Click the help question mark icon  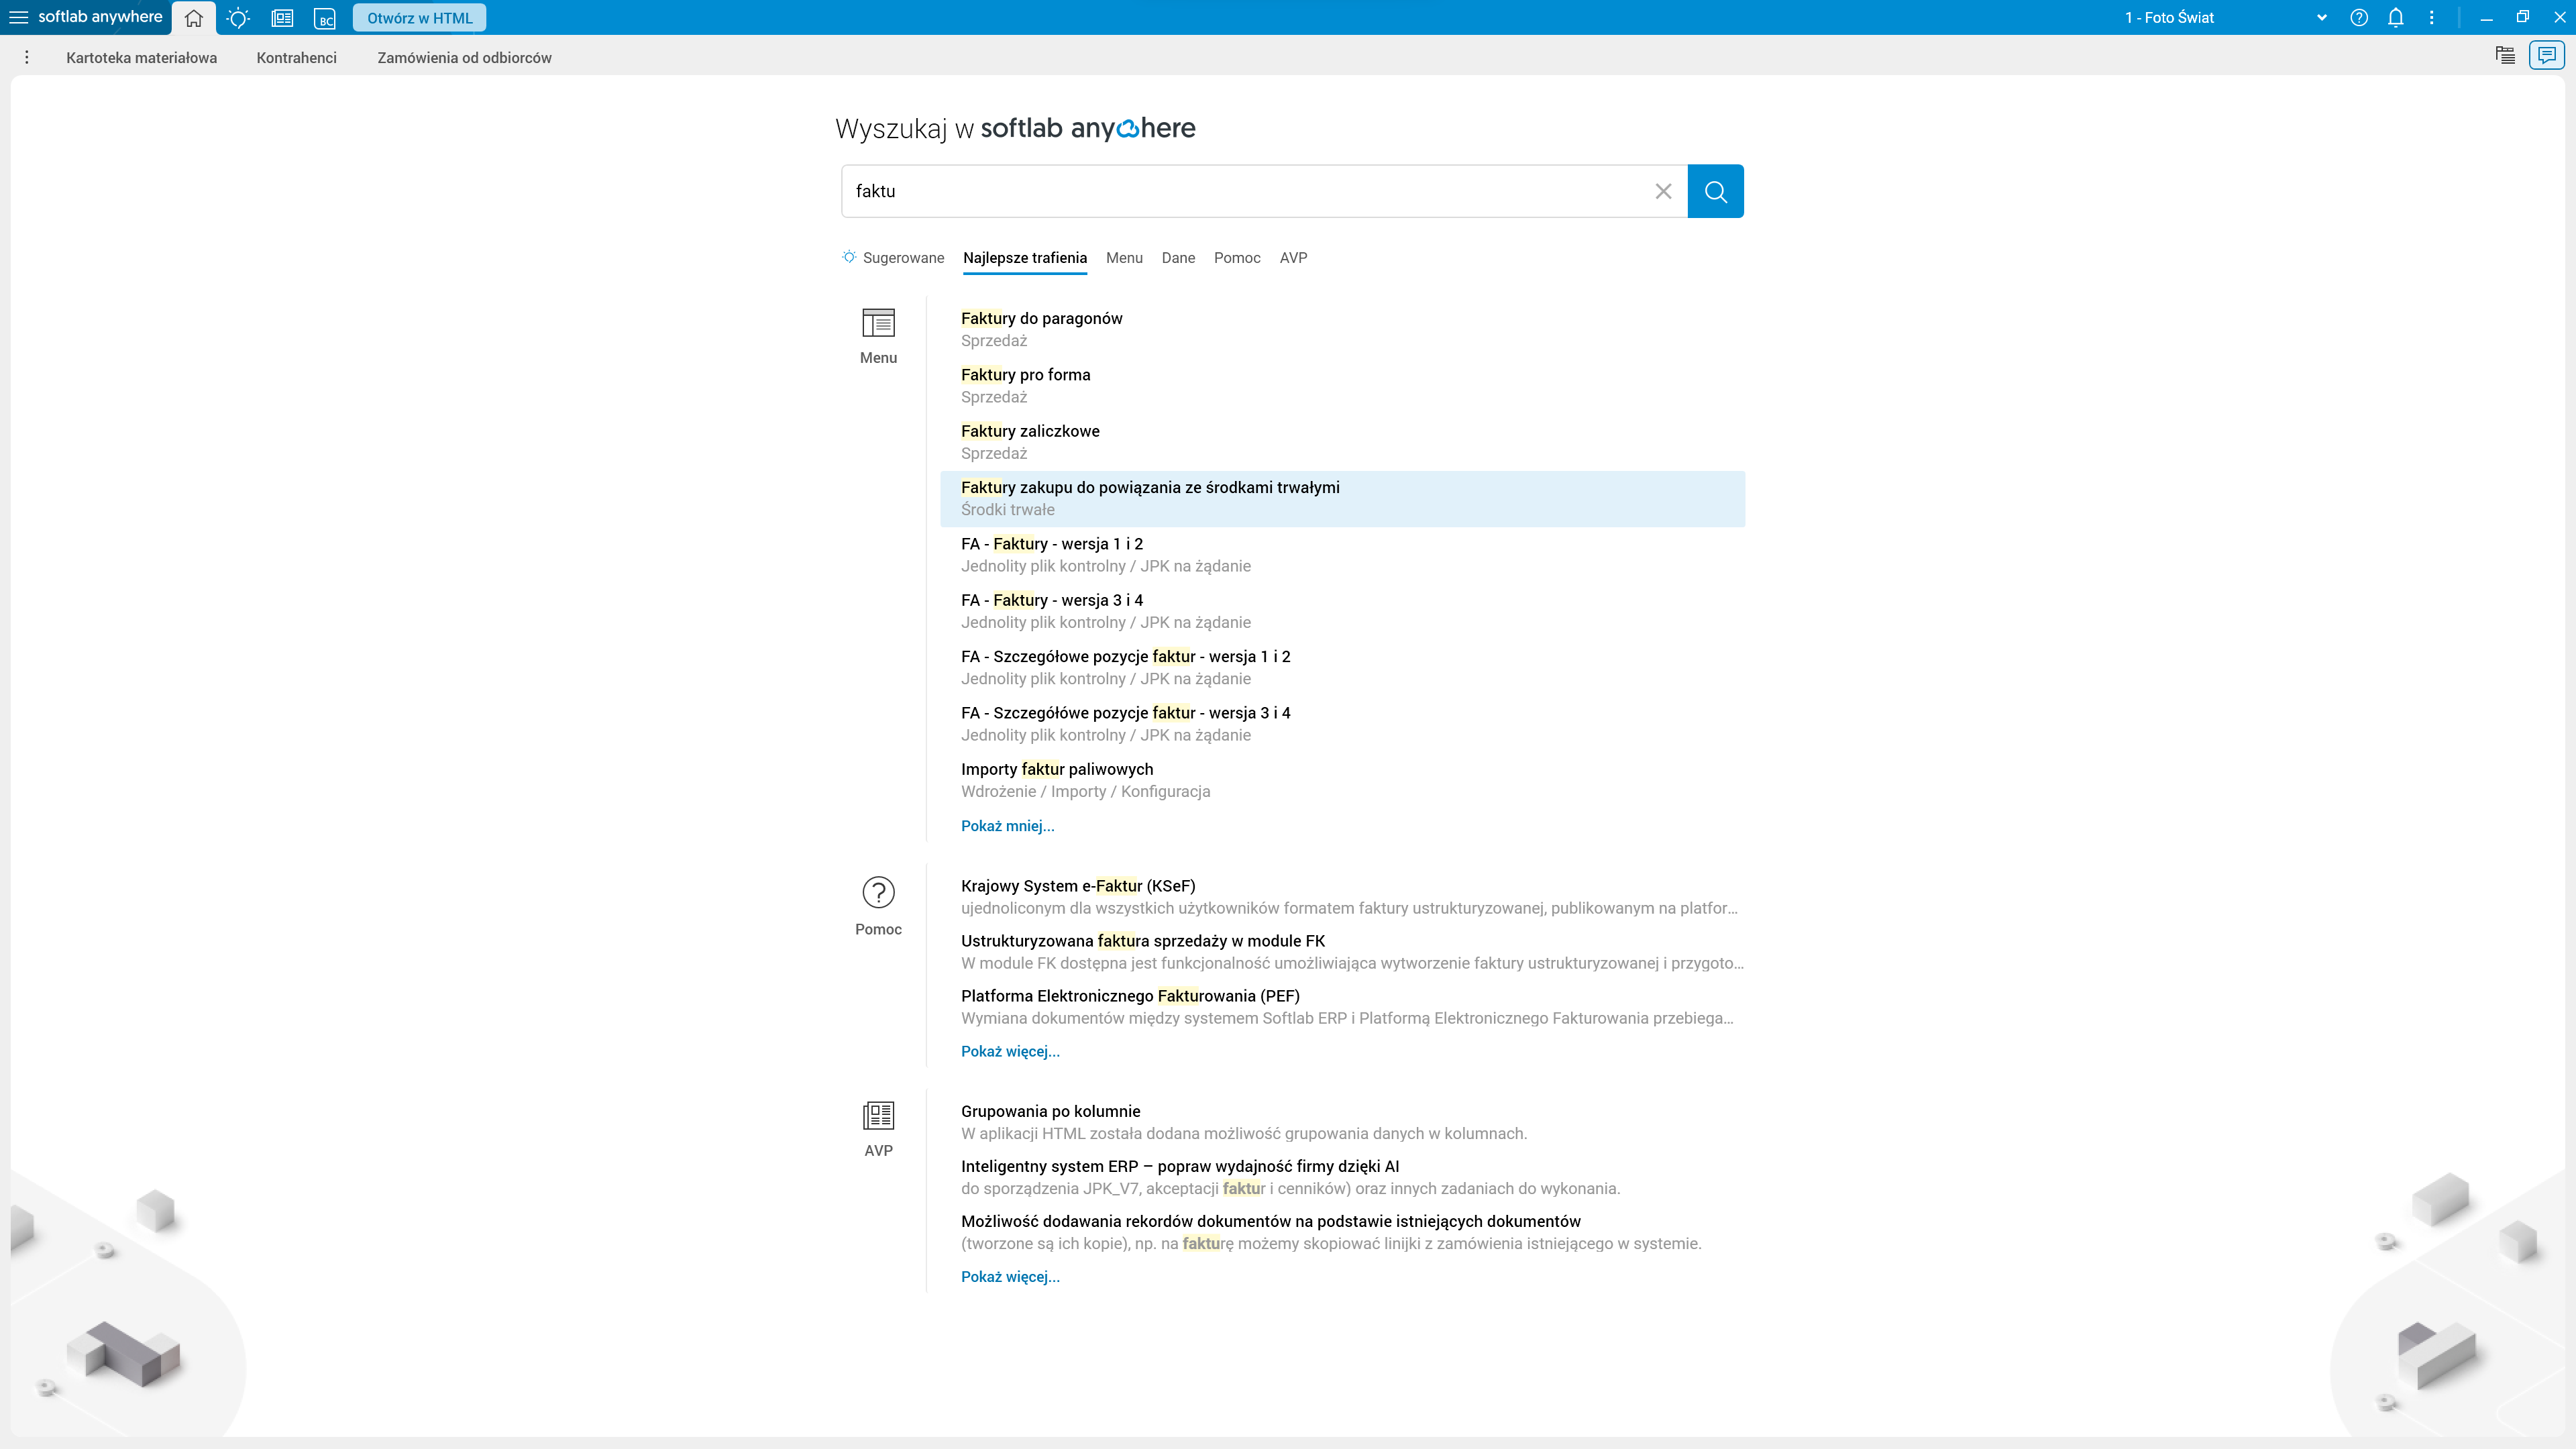point(2359,17)
